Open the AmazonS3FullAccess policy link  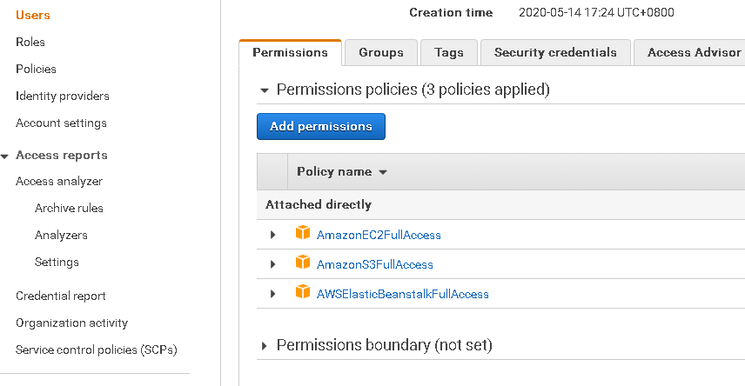click(375, 264)
